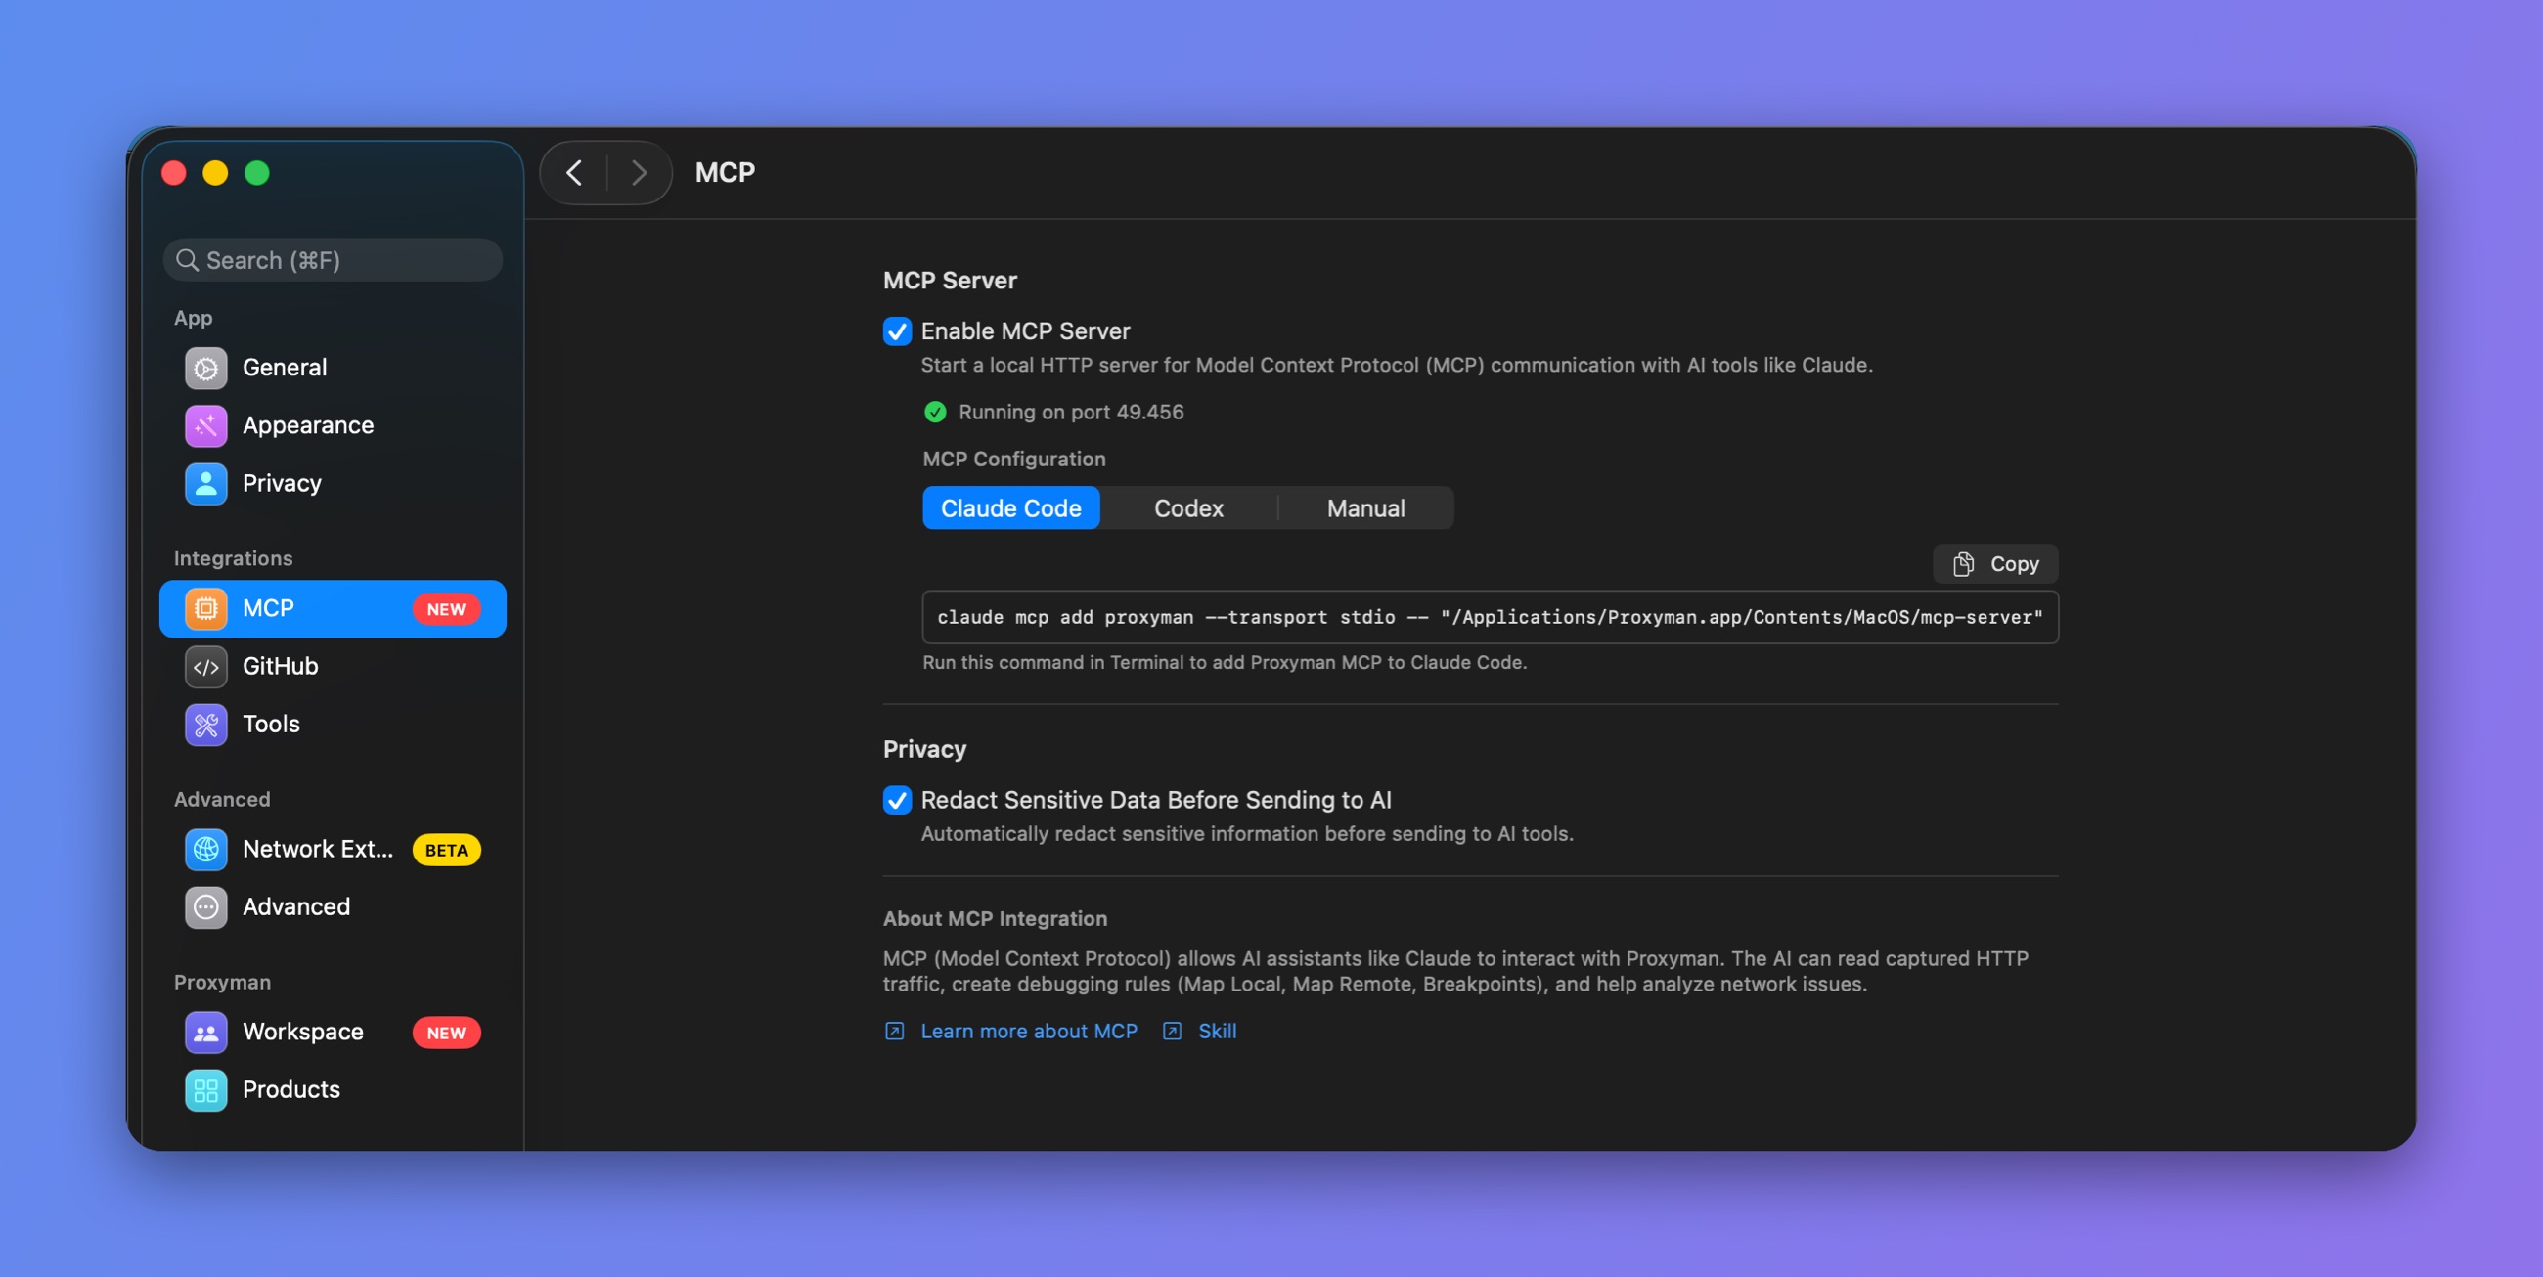Screen dimensions: 2543x1277
Task: Click the 'Run this command in Terminal' hint
Action: 1225,663
